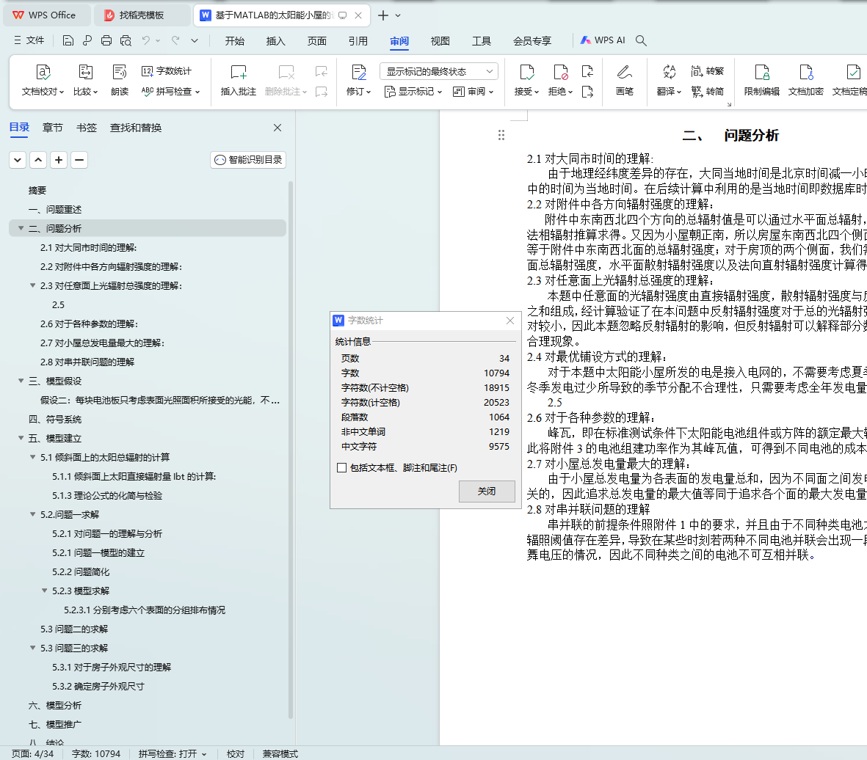Go to 5.3.2 确定房子外观尺寸 heading

point(98,686)
